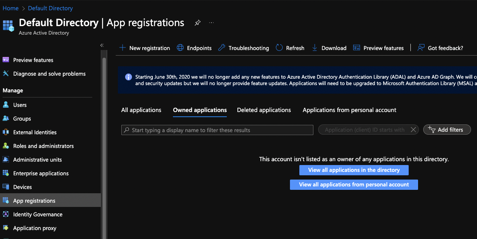This screenshot has height=239, width=477.
Task: Click the Download label in the toolbar
Action: point(334,48)
